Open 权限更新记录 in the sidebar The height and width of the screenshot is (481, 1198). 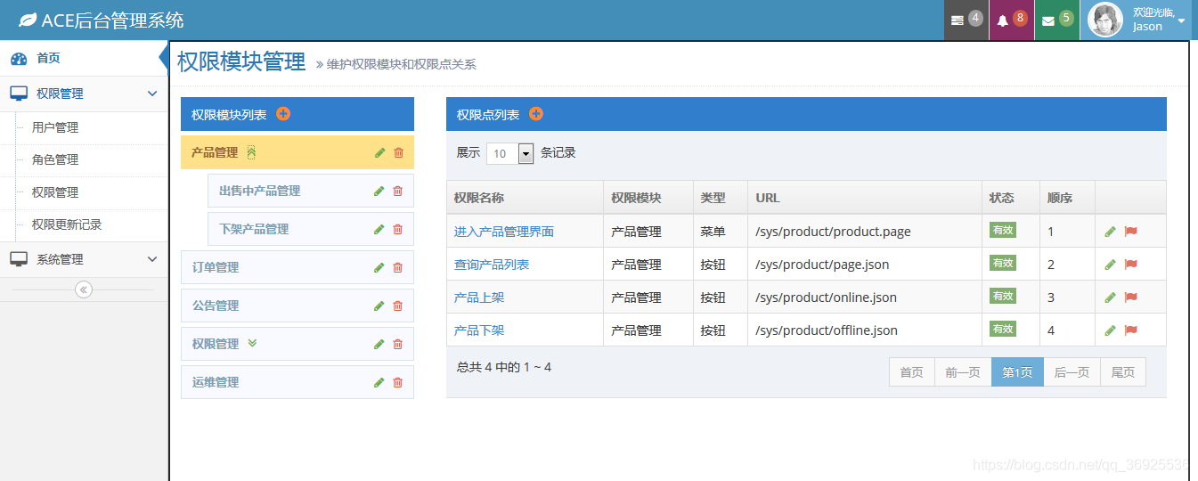click(x=67, y=224)
